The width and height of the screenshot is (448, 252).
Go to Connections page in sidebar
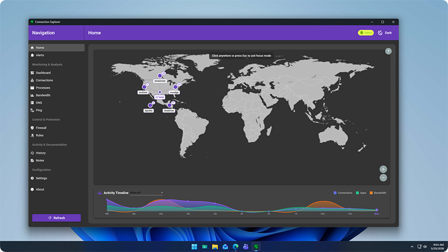pyautogui.click(x=44, y=80)
